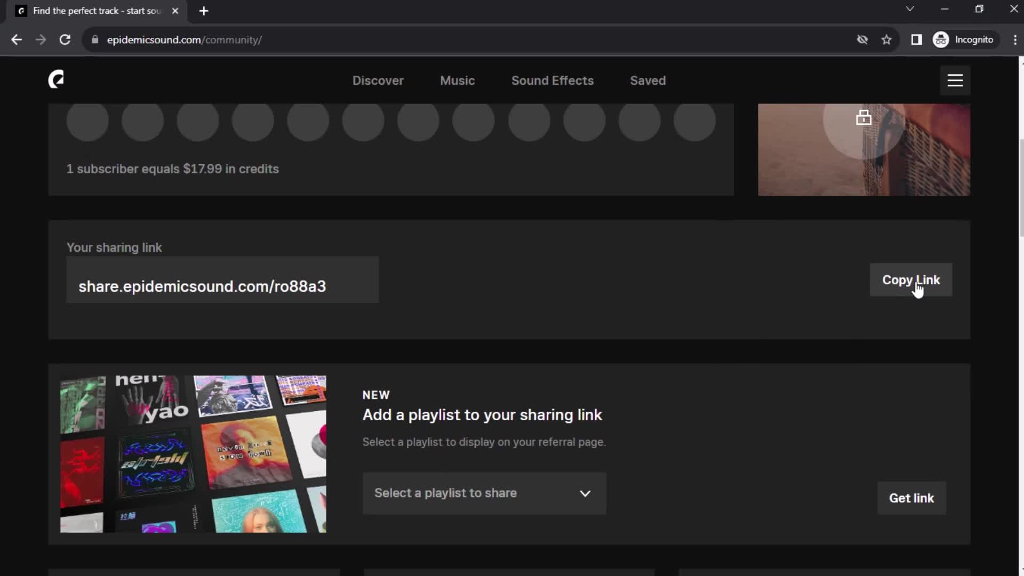Screen dimensions: 1024x576
Task: Click the Get link button
Action: point(911,498)
